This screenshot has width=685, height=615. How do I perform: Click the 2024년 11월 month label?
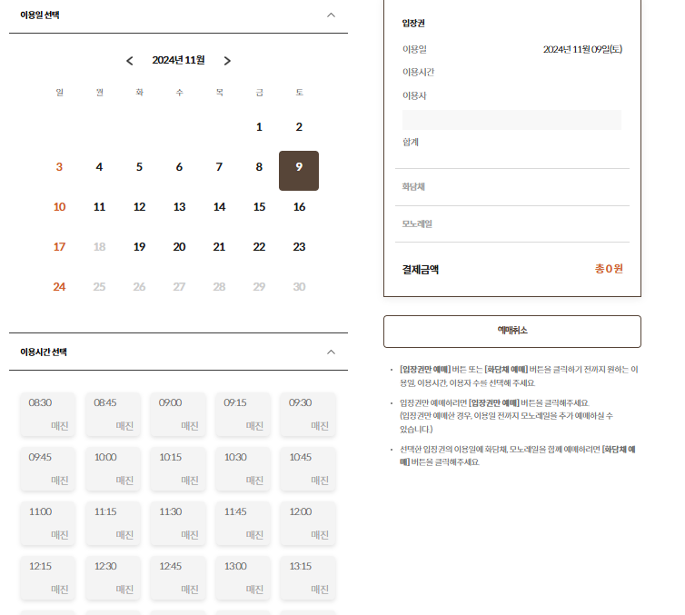click(178, 60)
